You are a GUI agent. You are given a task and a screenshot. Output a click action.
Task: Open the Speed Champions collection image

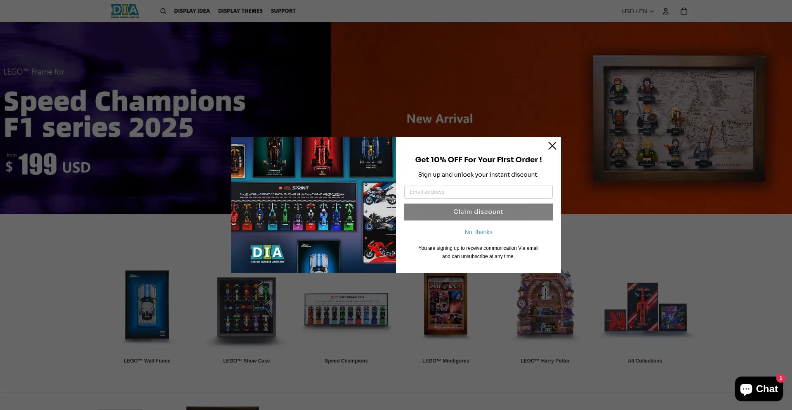pyautogui.click(x=346, y=309)
